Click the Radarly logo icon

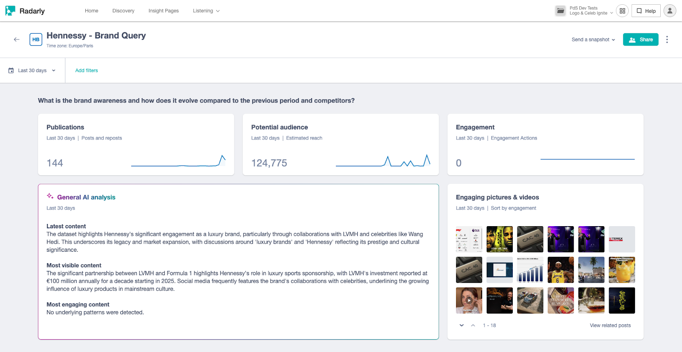pyautogui.click(x=10, y=11)
